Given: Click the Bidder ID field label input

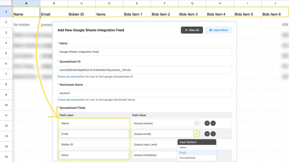Looking at the screenshot, I should tap(94, 145).
